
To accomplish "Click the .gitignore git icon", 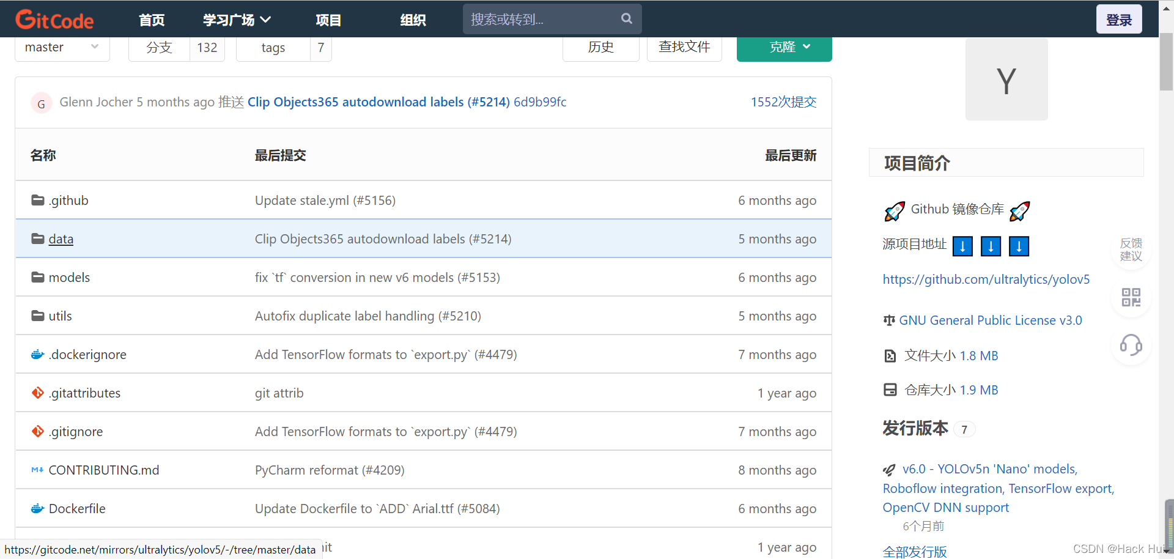I will [x=38, y=431].
